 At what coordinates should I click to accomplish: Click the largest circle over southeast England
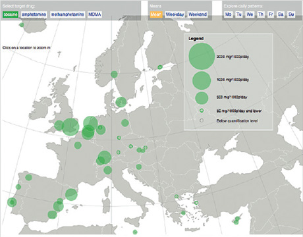pos(70,126)
